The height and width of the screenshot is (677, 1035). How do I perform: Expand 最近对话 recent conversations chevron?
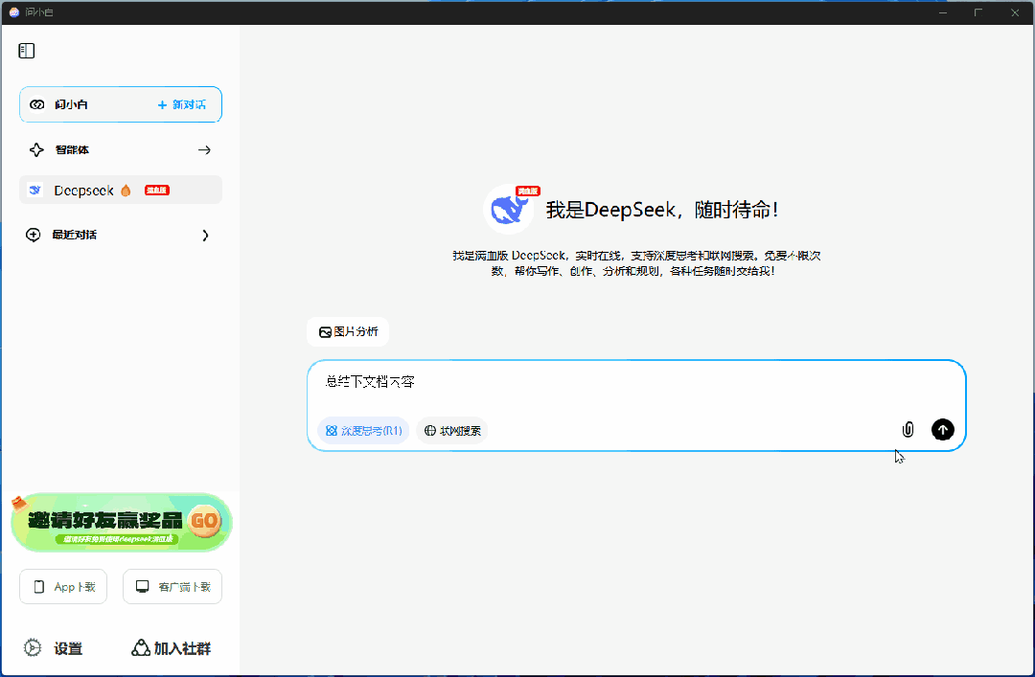coord(205,236)
